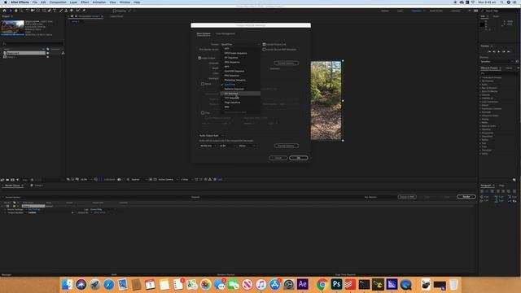Viewport: 521px width, 293px height.
Task: Open audio sample rate 48.000 kHz dropdown
Action: tap(208, 146)
